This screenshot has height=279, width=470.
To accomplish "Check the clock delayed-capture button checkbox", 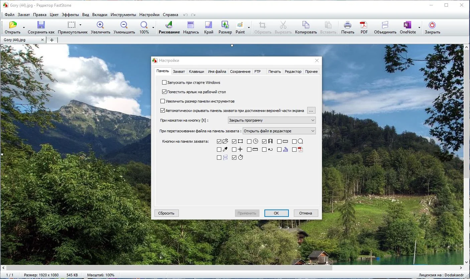I will click(249, 142).
